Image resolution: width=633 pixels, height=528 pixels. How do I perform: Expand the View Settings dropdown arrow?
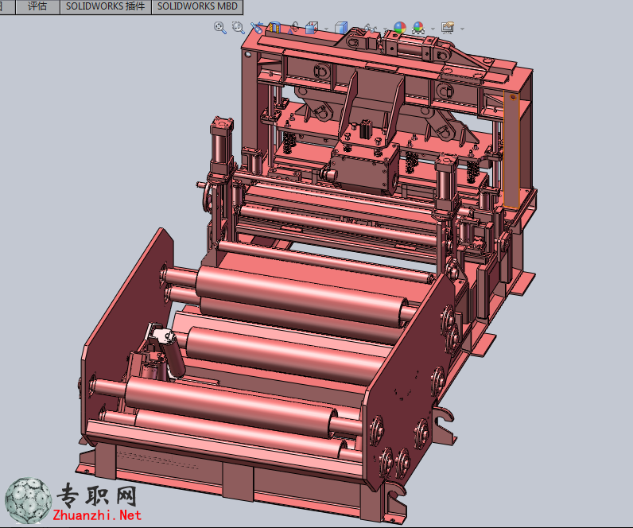pyautogui.click(x=462, y=29)
